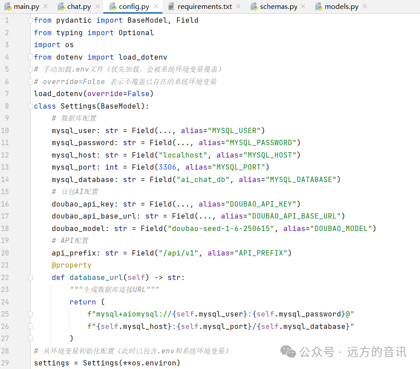Image resolution: width=420 pixels, height=369 pixels.
Task: Click "Optional" in the typing import
Action: point(136,32)
